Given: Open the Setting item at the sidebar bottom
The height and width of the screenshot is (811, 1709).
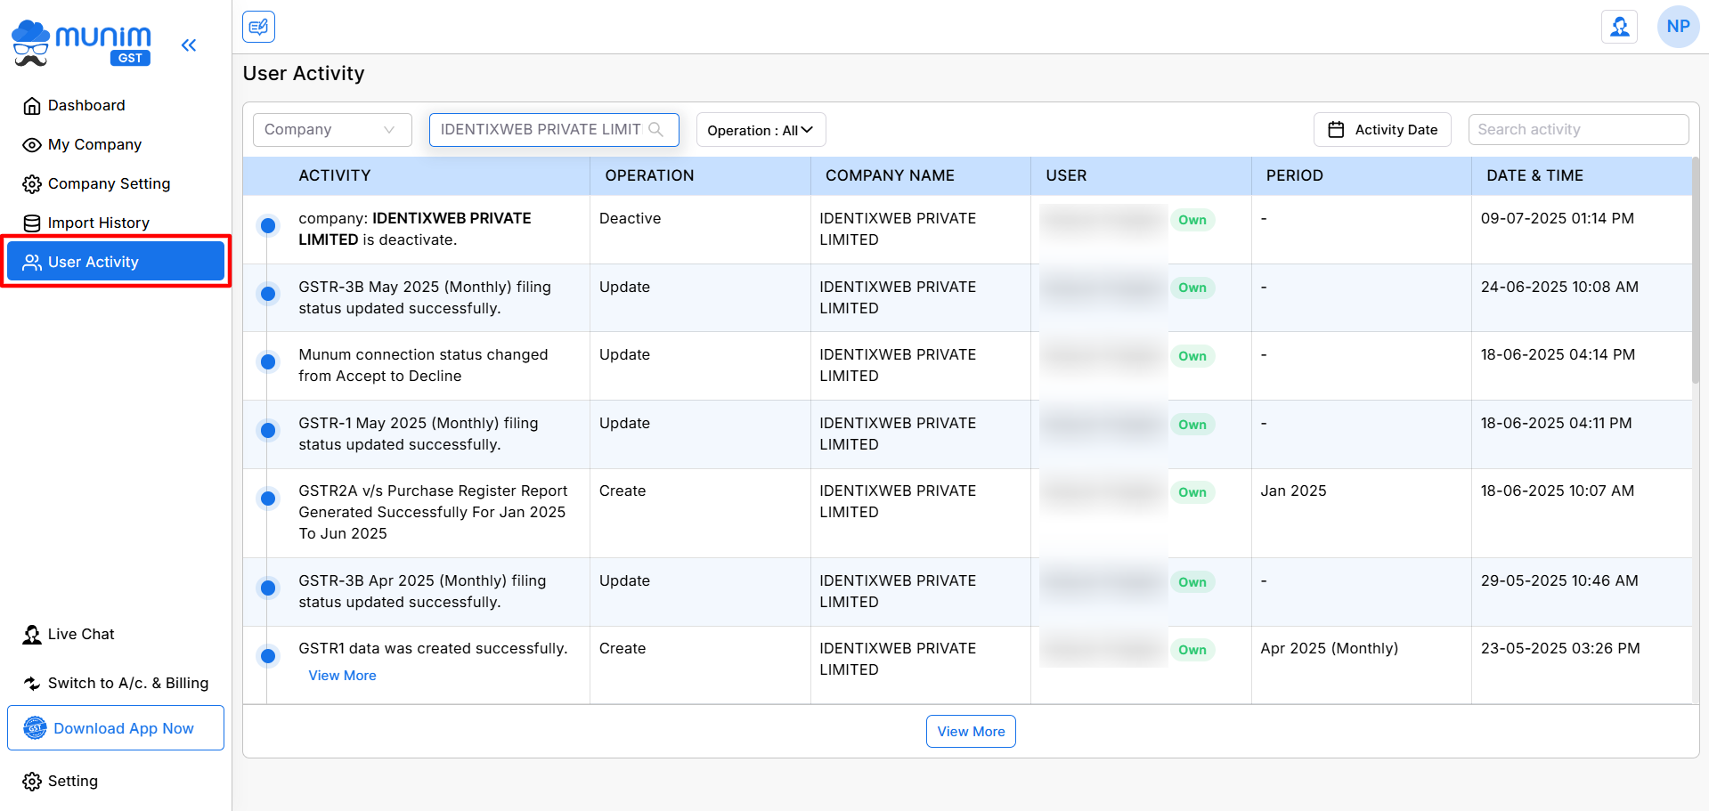Looking at the screenshot, I should (116, 782).
